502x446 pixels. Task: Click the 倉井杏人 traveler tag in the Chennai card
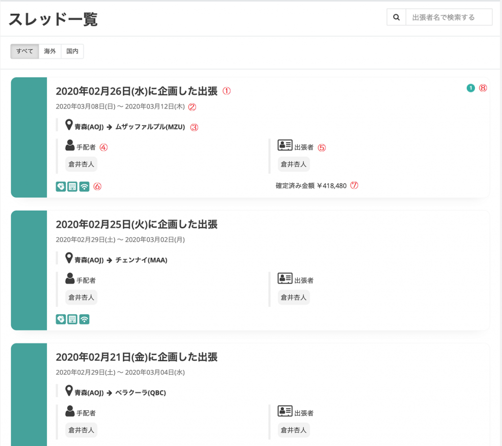click(293, 297)
